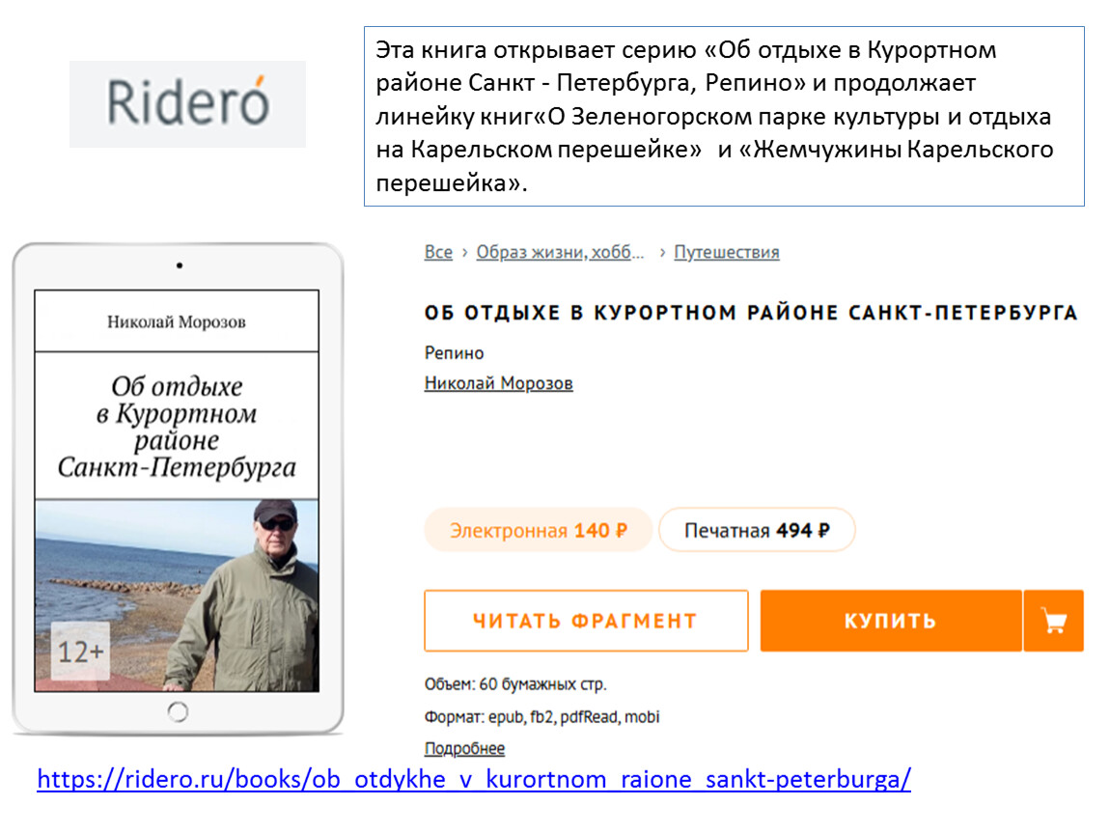The width and height of the screenshot is (1110, 834).
Task: Select the 'Печатная 494 ₽' format option
Action: click(757, 530)
